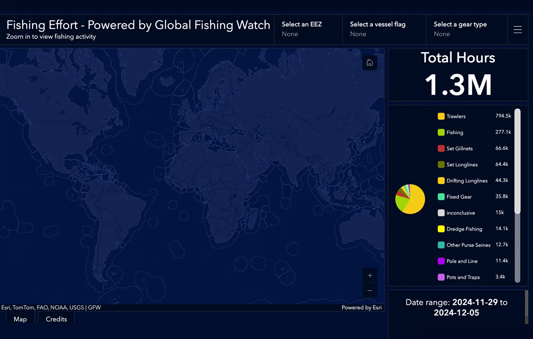Select the Pots and Traps label
Viewport: 533px width, 339px height.
(463, 277)
